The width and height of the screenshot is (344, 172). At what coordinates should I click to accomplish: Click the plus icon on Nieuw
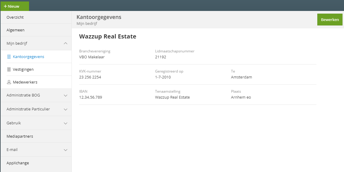click(x=5, y=6)
